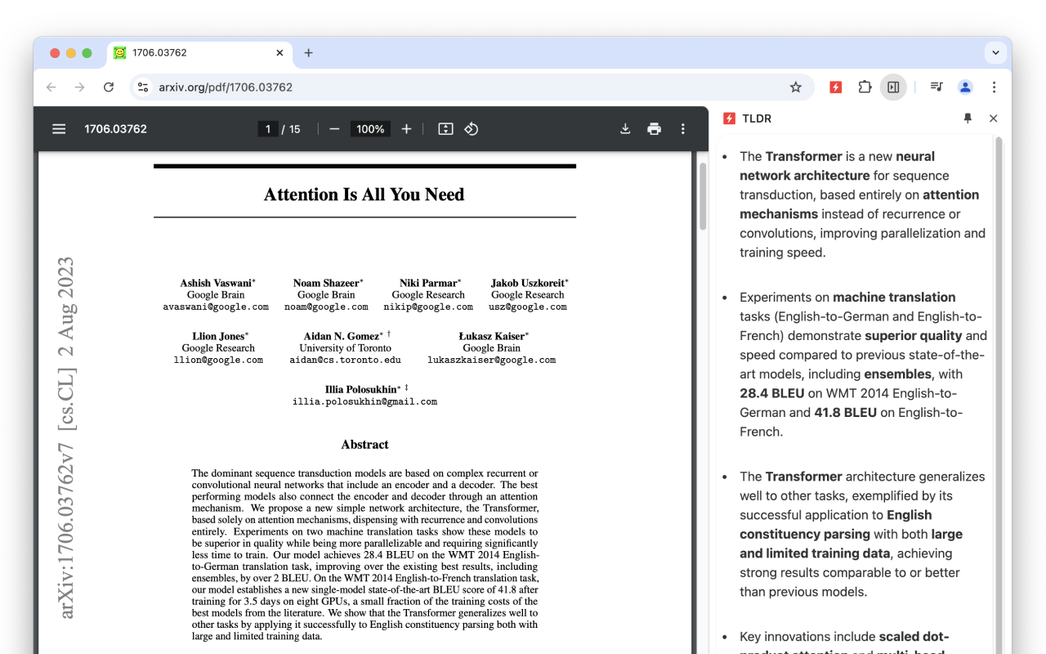
Task: Select the fit-to-page view icon
Action: point(445,128)
